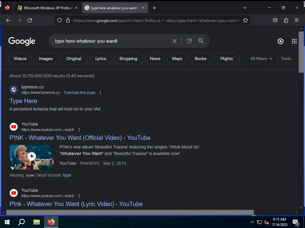Open more options for typehere.co result

(x=100, y=93)
